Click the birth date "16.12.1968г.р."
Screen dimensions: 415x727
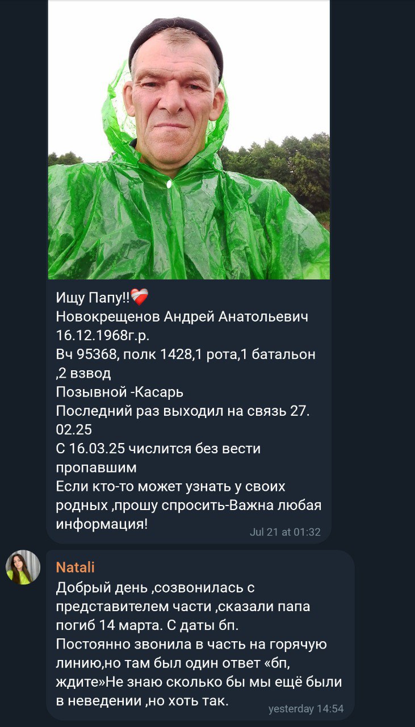coord(103,335)
